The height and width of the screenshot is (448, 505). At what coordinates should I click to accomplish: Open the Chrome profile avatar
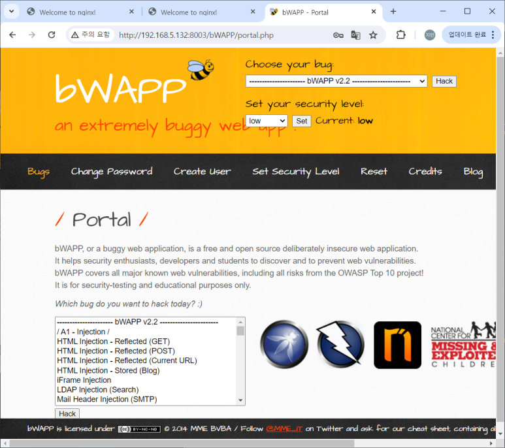point(430,35)
